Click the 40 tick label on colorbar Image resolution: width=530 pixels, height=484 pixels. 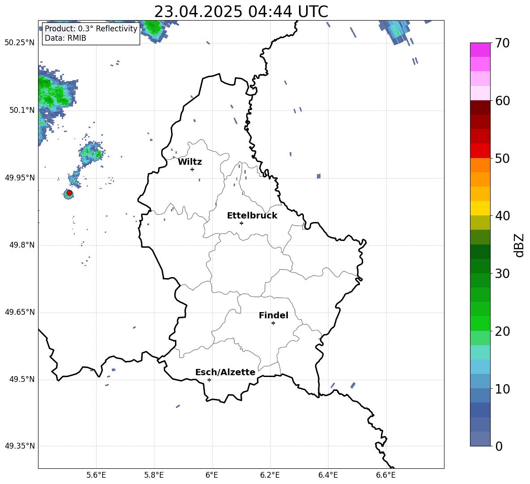pyautogui.click(x=502, y=216)
